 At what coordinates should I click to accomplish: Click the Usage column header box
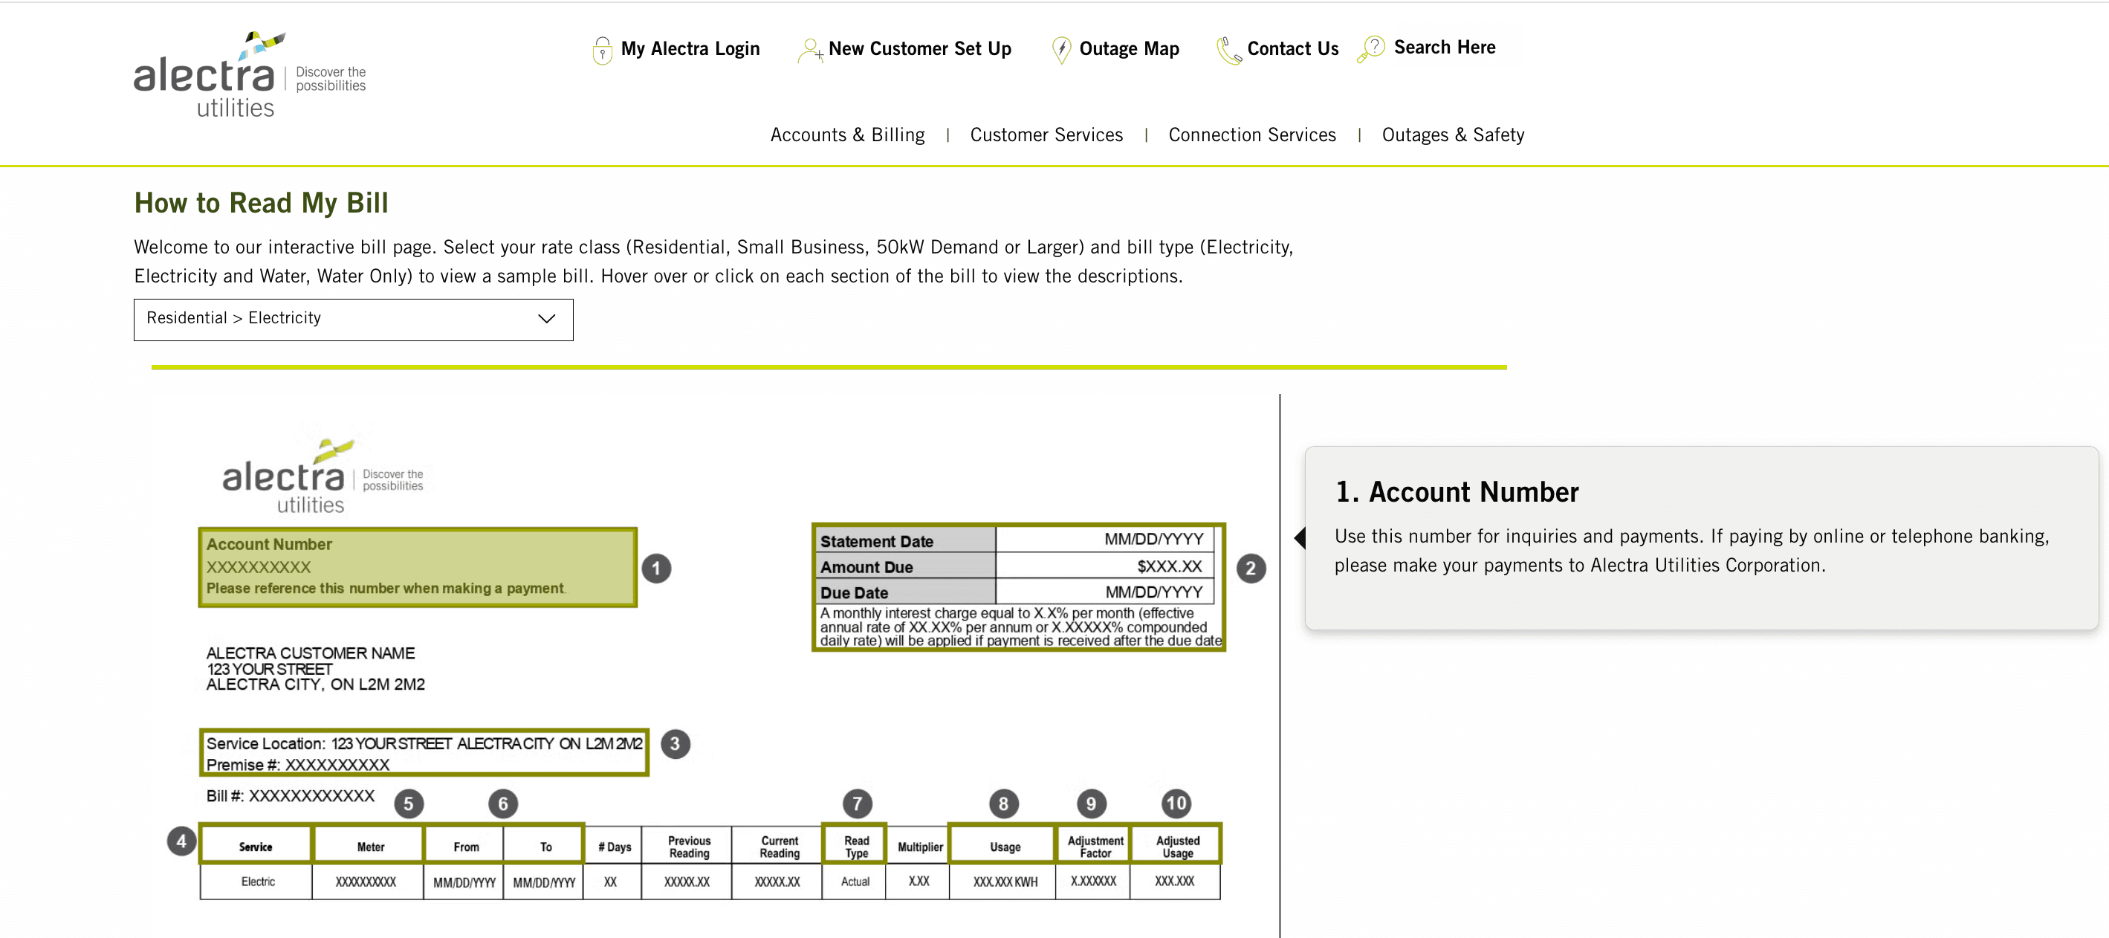pos(1004,847)
